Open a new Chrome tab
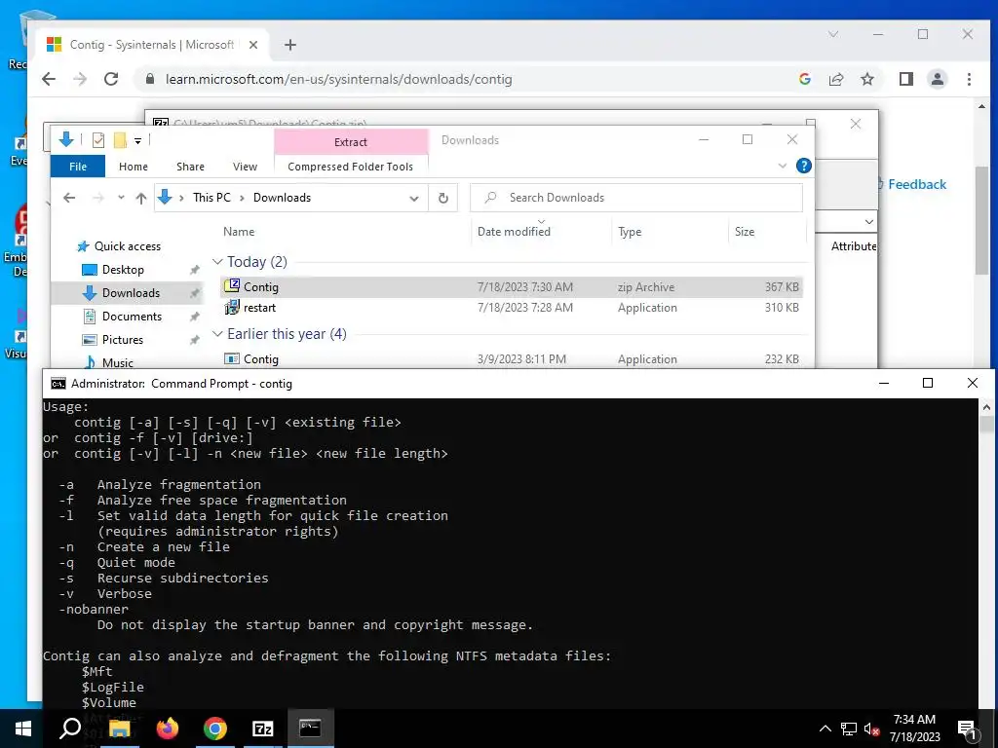Viewport: 998px width, 748px height. coord(290,45)
